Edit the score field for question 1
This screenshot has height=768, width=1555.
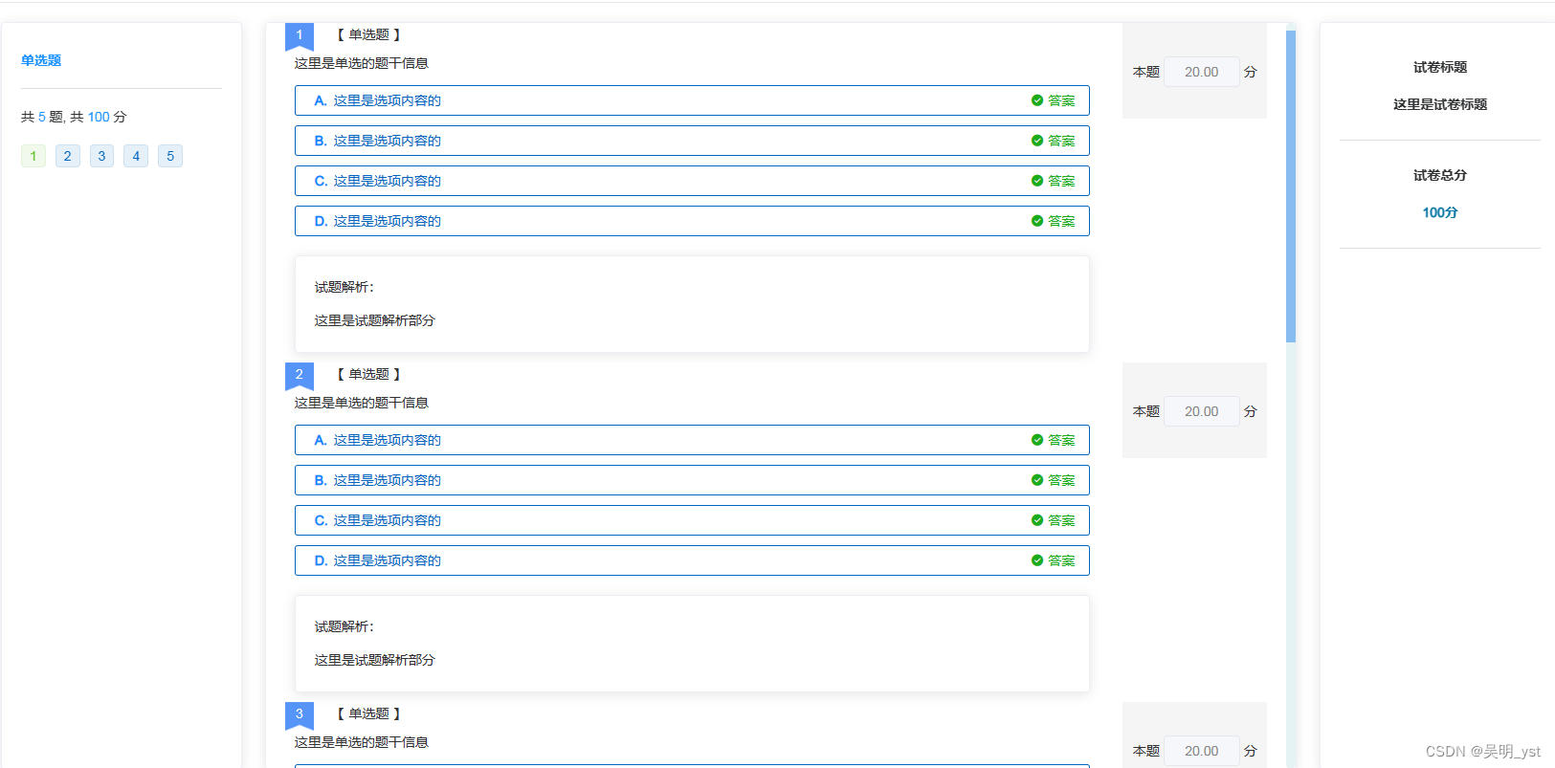1202,72
